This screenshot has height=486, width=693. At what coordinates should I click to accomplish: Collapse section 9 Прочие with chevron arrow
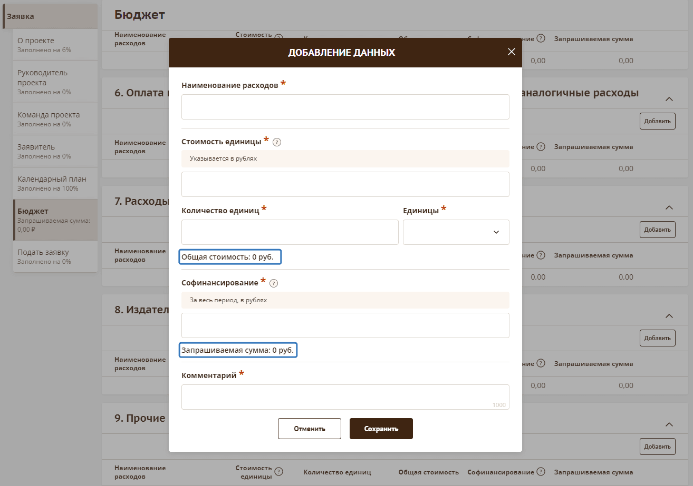669,424
